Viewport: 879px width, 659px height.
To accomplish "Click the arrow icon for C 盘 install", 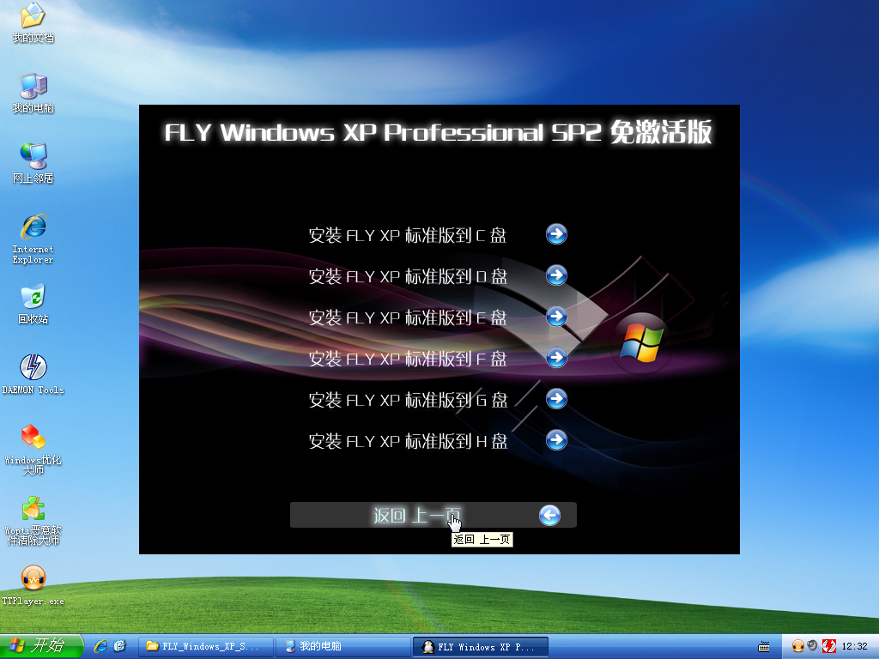I will pos(556,234).
